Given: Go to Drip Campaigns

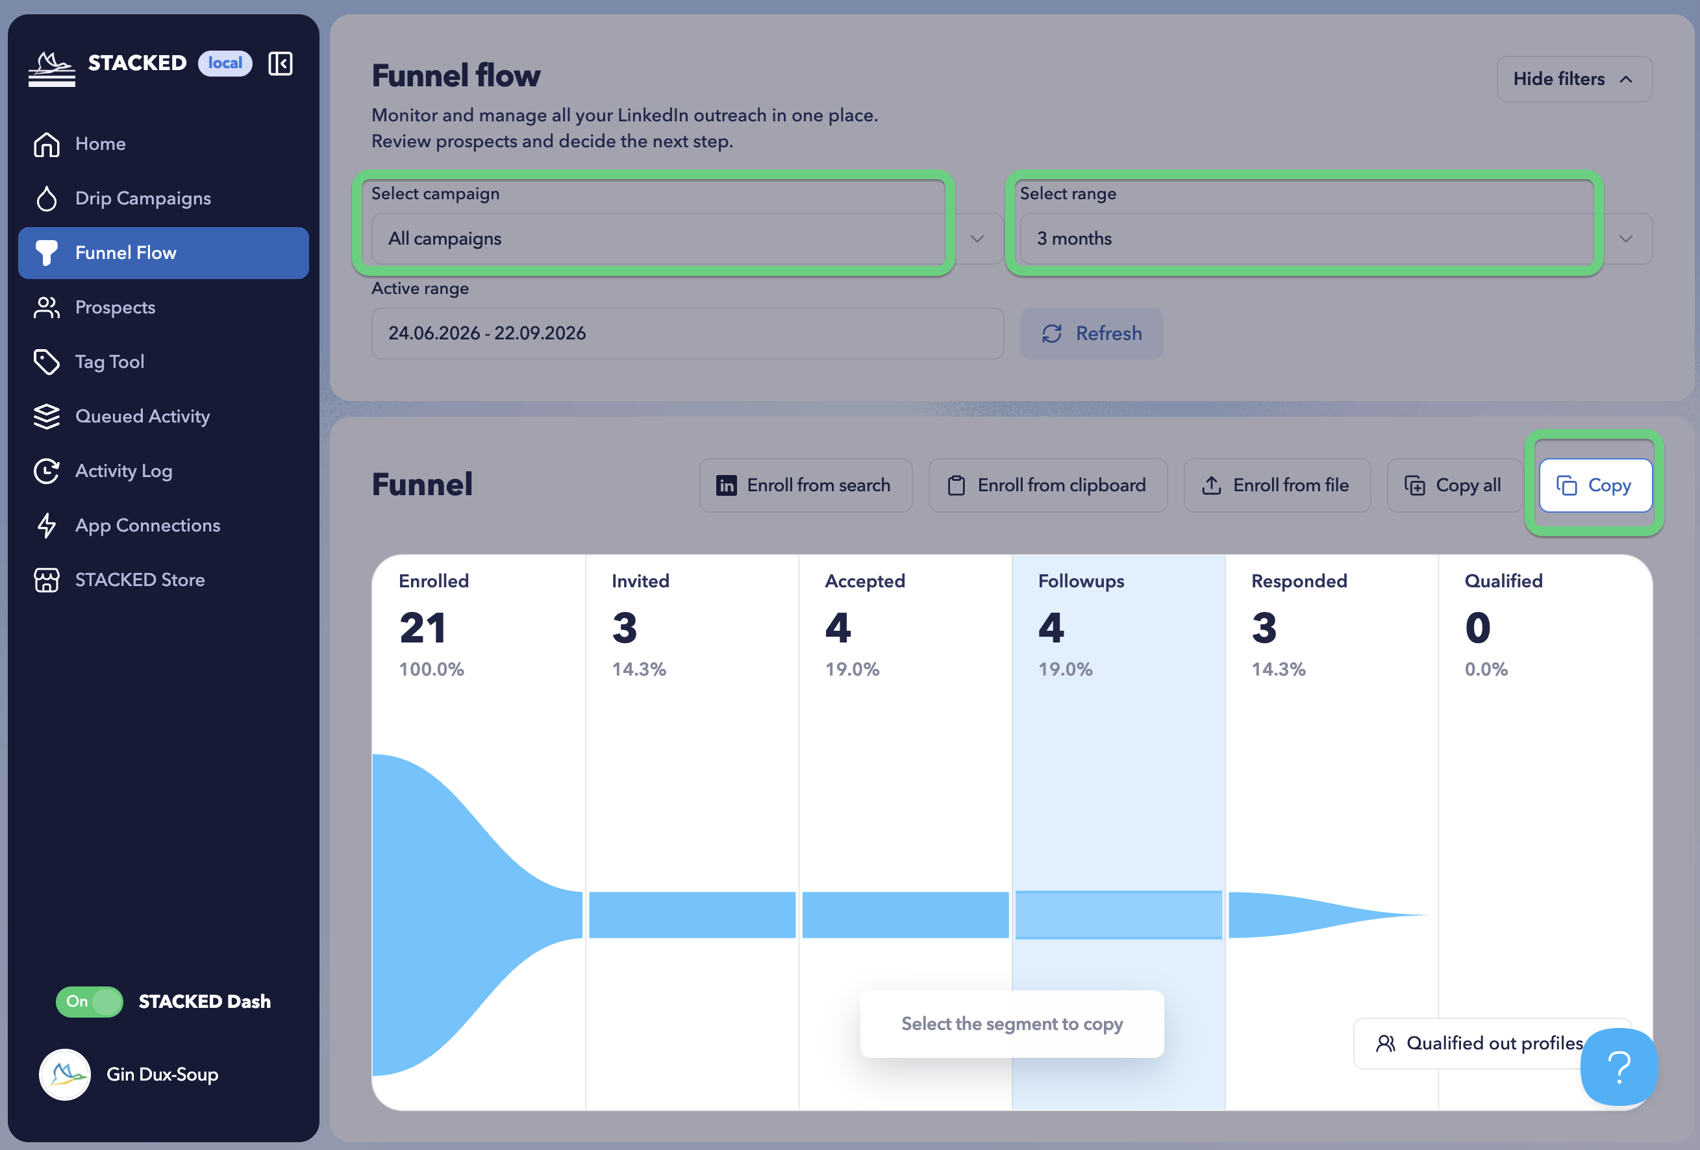Looking at the screenshot, I should point(163,198).
